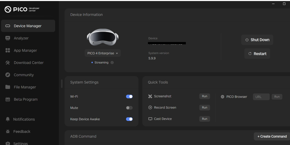Click the + Create Command button
This screenshot has width=290, height=145.
pos(272,136)
